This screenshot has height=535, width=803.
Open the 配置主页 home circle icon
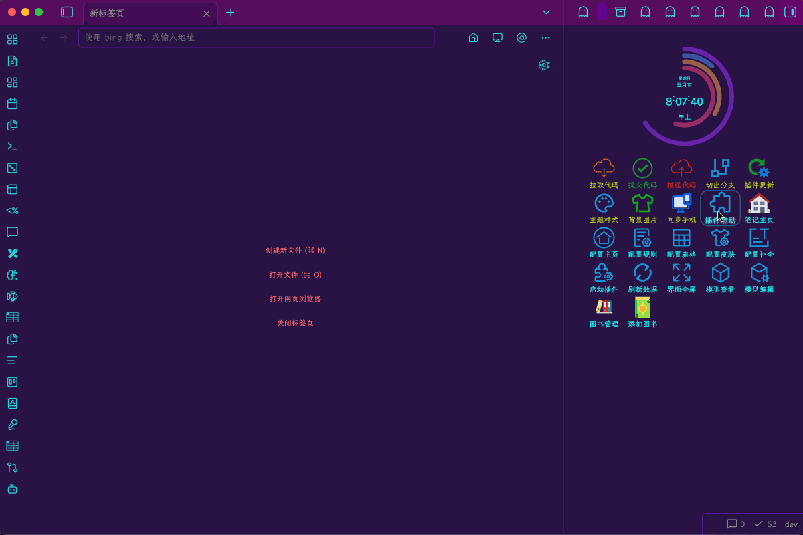coord(604,237)
